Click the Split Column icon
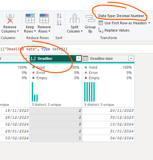This screenshot has width=153, height=160. point(75,18)
